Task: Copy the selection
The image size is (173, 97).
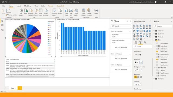Action: (9, 12)
